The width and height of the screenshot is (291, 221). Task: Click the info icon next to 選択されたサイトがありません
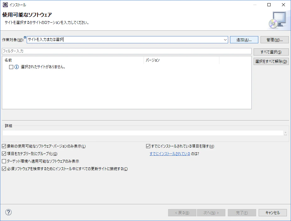17,67
